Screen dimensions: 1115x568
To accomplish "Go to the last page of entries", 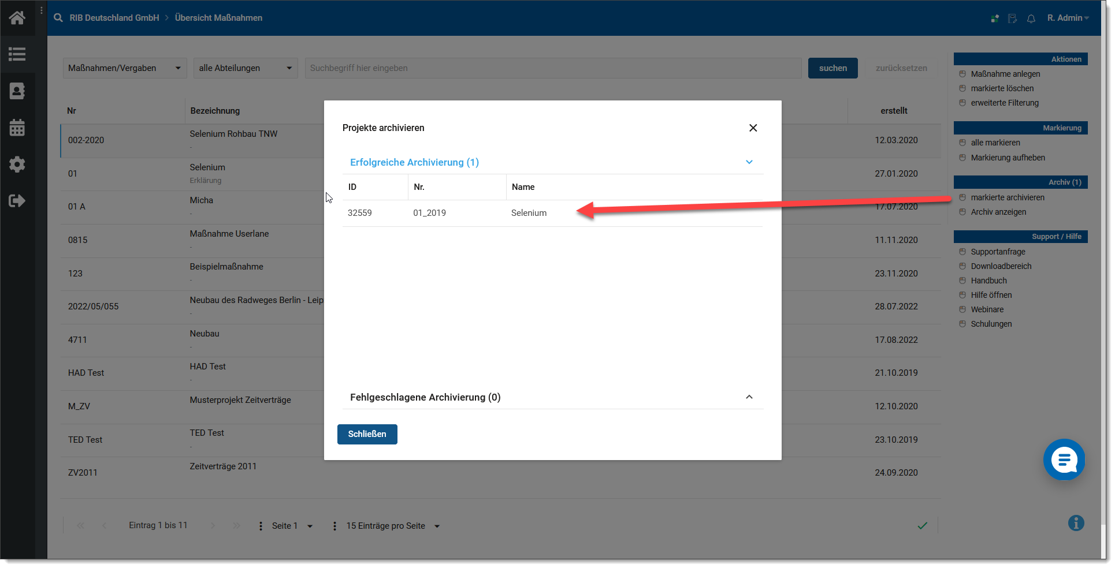I will pyautogui.click(x=236, y=525).
